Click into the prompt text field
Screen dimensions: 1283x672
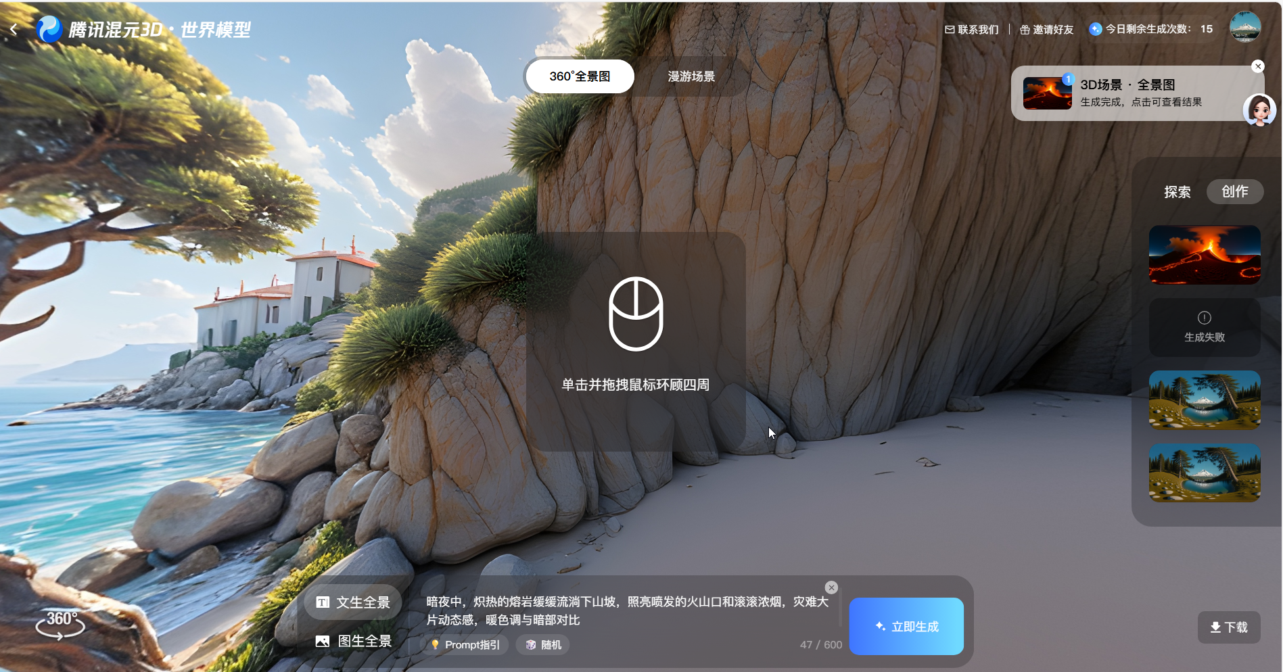627,610
